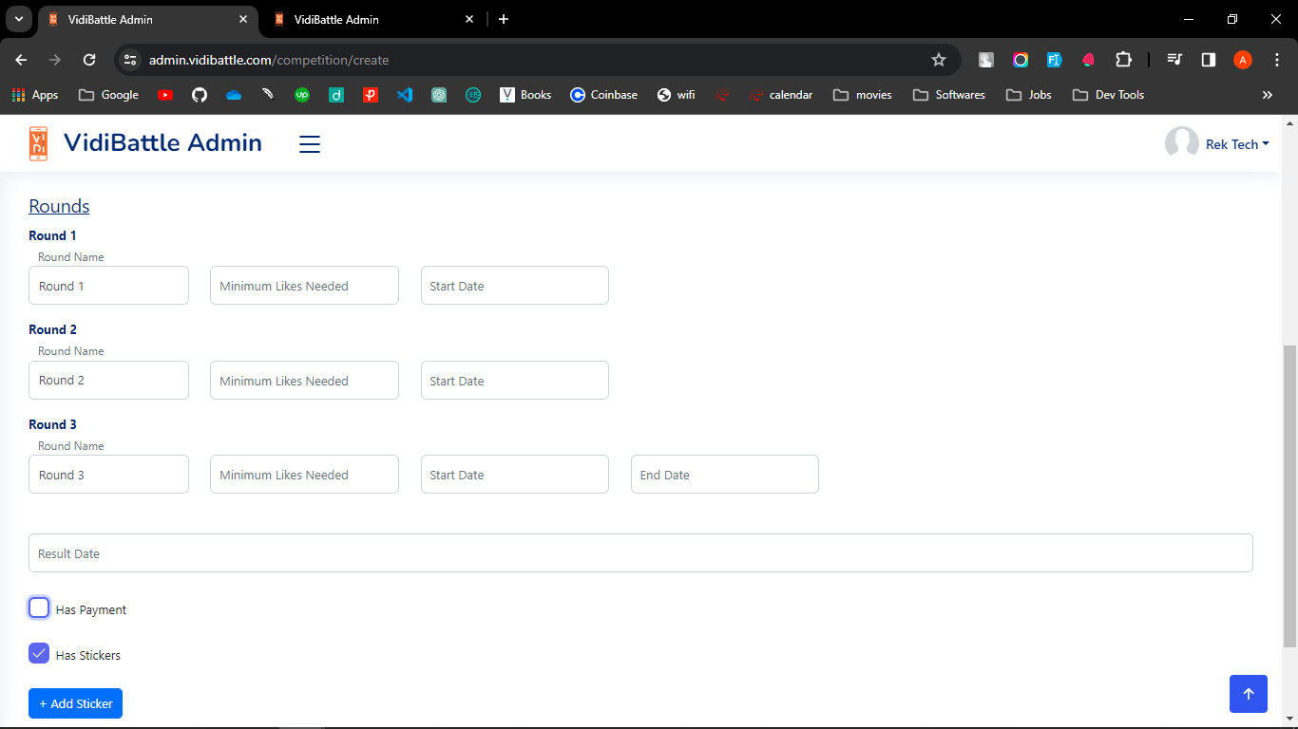Image resolution: width=1298 pixels, height=729 pixels.
Task: Focus Round 2 Minimum Likes Needed field
Action: (x=304, y=380)
